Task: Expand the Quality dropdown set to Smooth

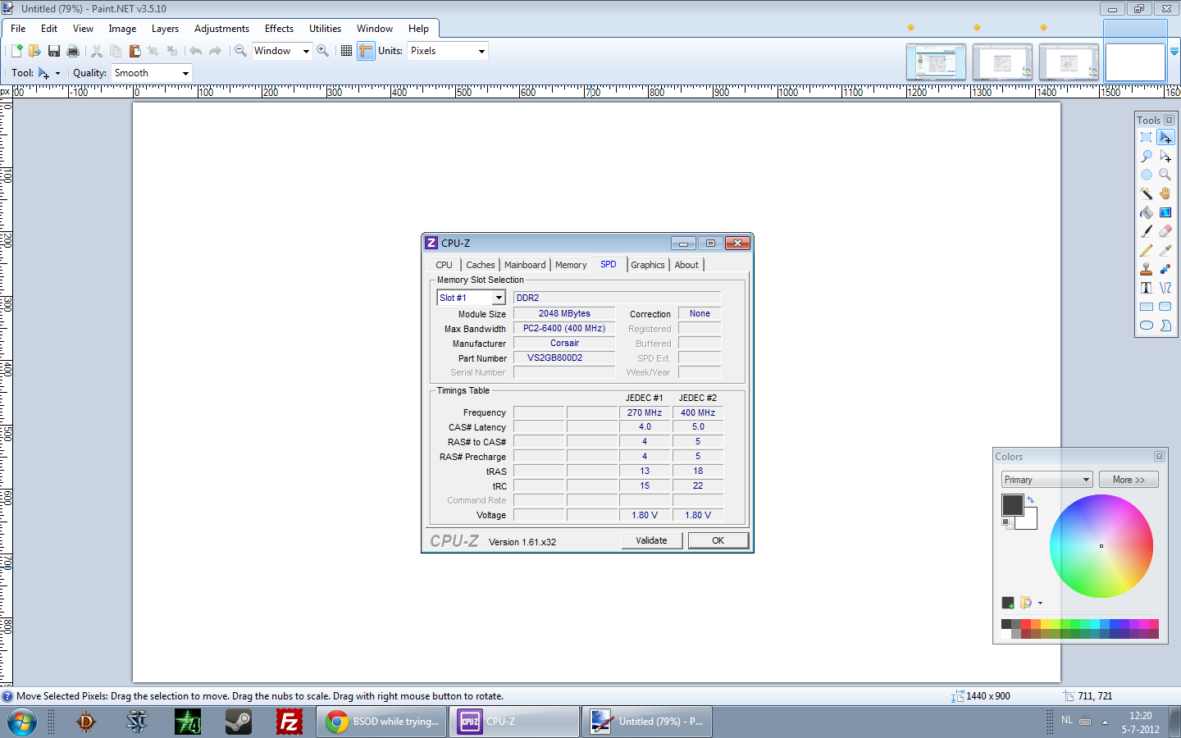Action: [x=151, y=73]
